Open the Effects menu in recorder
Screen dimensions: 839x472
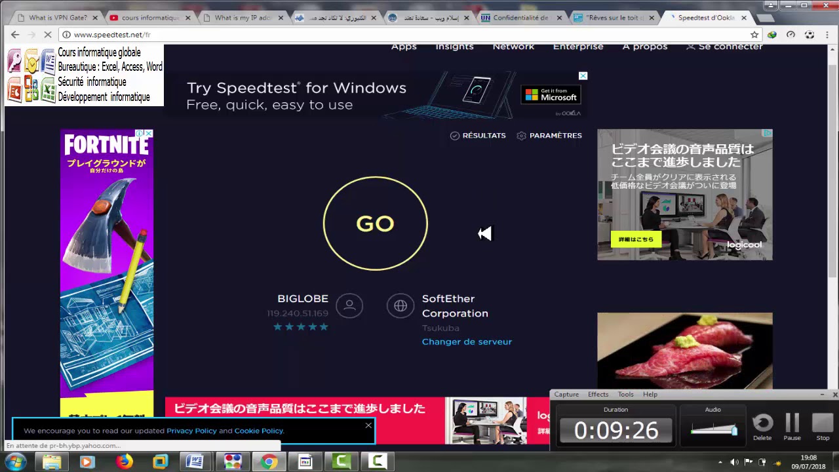tap(598, 395)
